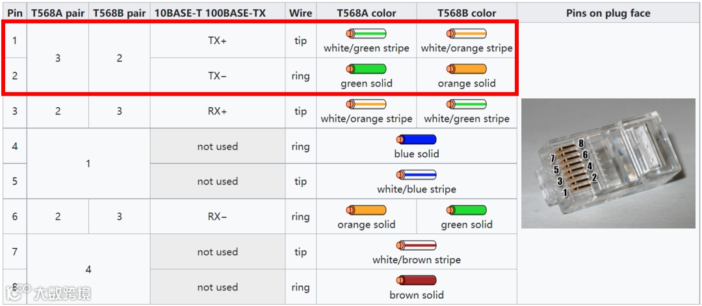Click the green solid wire icon for pin 6 T568B
The height and width of the screenshot is (306, 702).
467,210
